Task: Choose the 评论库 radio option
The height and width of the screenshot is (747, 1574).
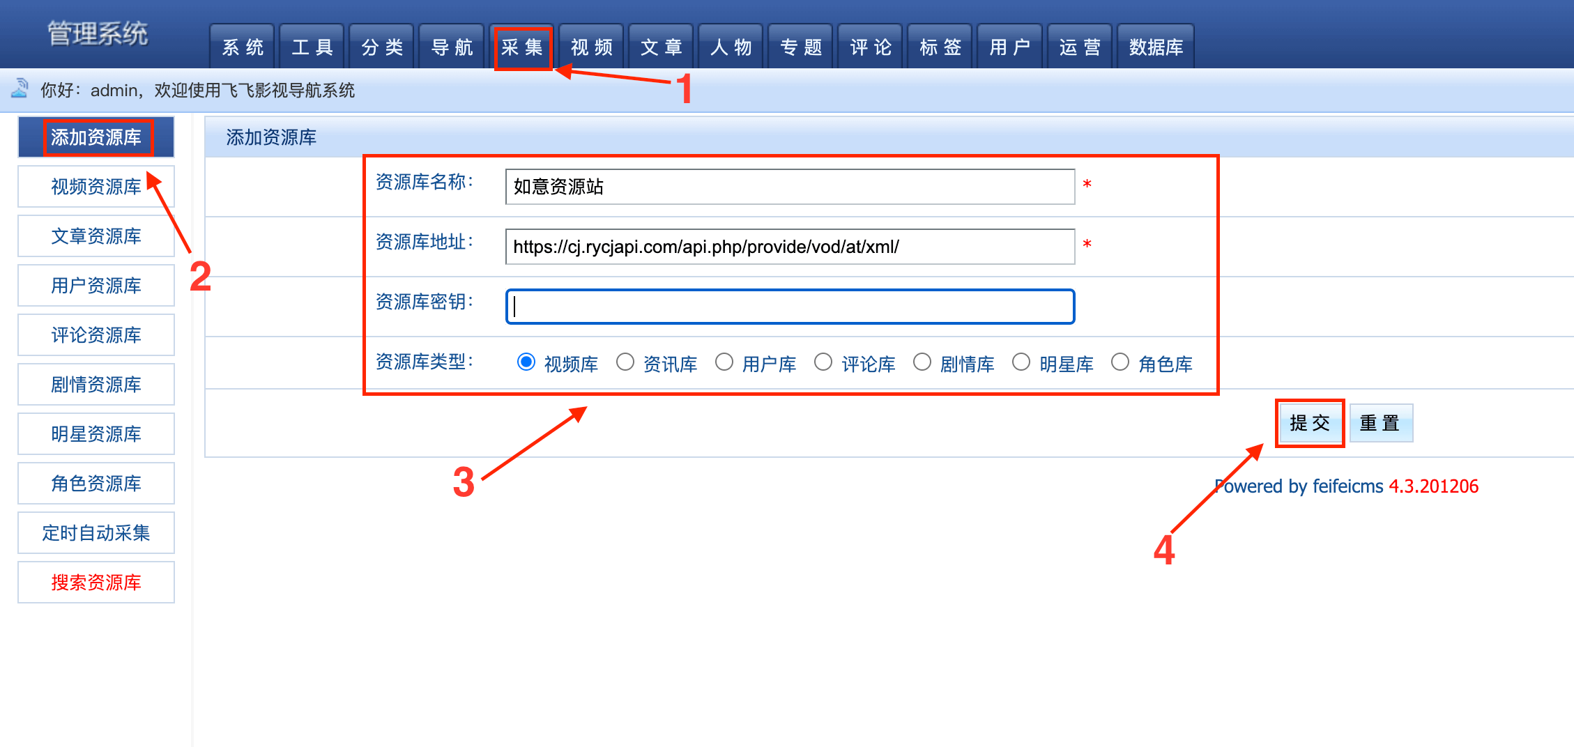Action: [823, 362]
